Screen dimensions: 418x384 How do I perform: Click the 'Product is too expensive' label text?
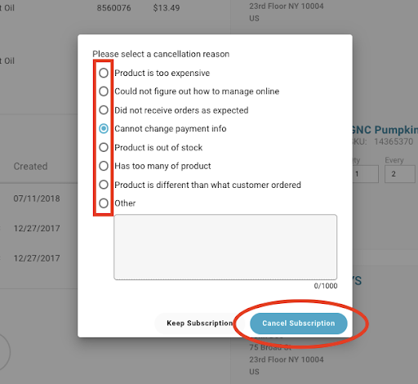click(x=162, y=73)
